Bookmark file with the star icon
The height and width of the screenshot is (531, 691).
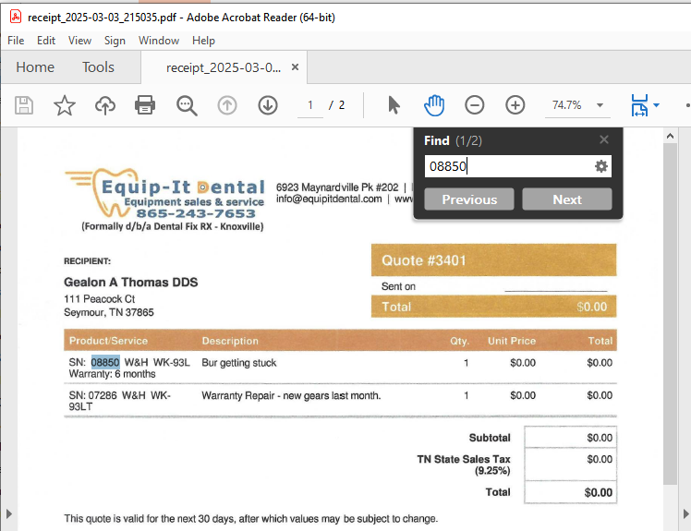click(64, 105)
